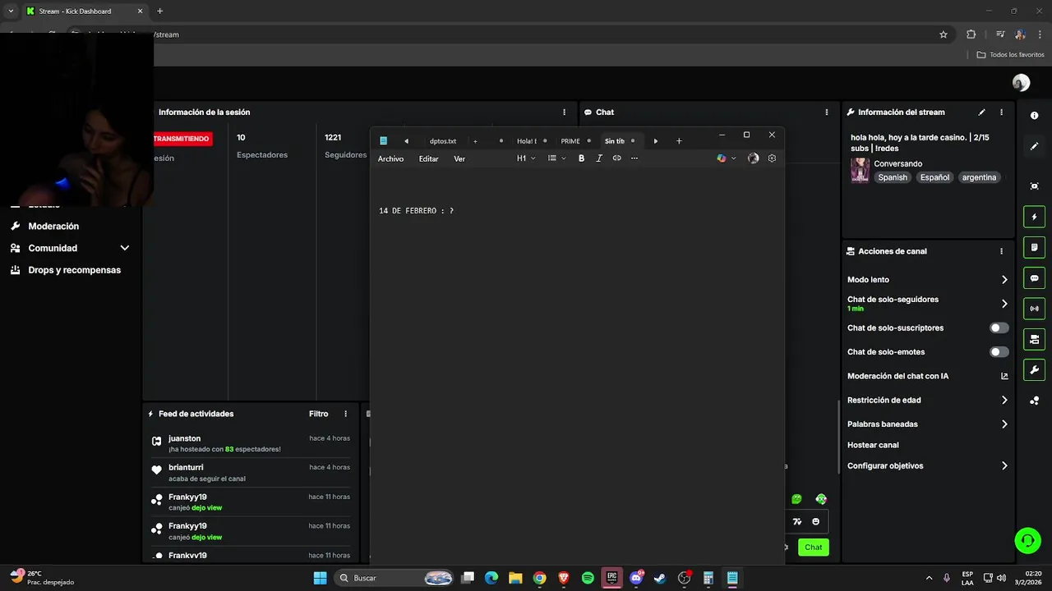The width and height of the screenshot is (1052, 591).
Task: Open the Editar menu in Notepad
Action: (428, 159)
